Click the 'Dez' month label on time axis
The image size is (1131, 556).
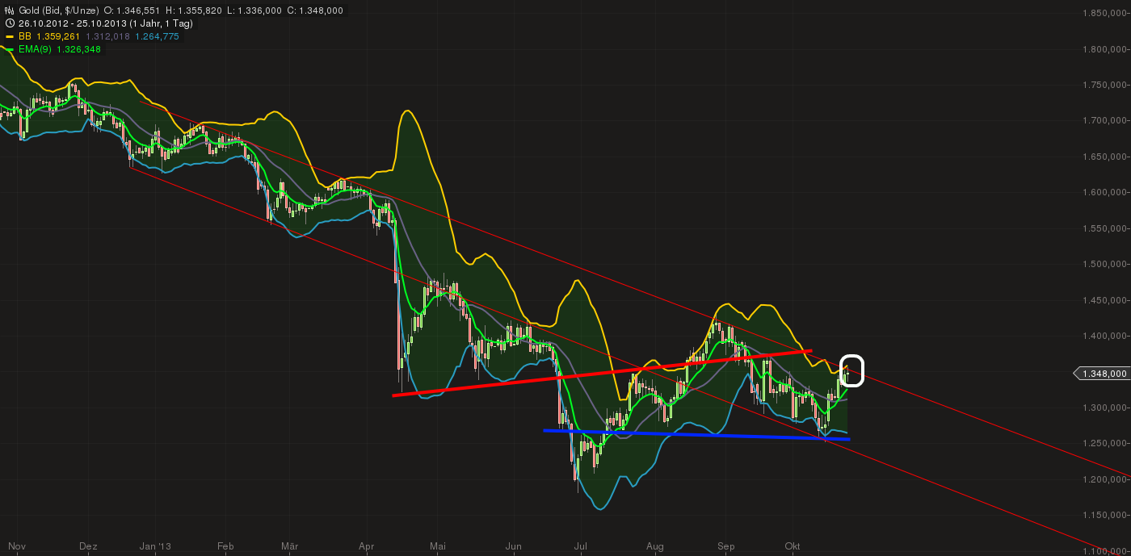point(89,546)
